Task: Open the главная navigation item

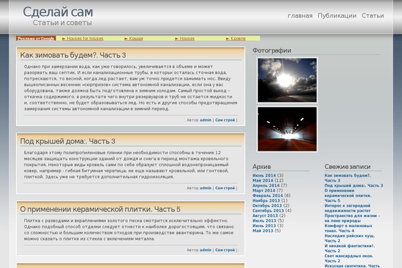Action: (x=300, y=15)
